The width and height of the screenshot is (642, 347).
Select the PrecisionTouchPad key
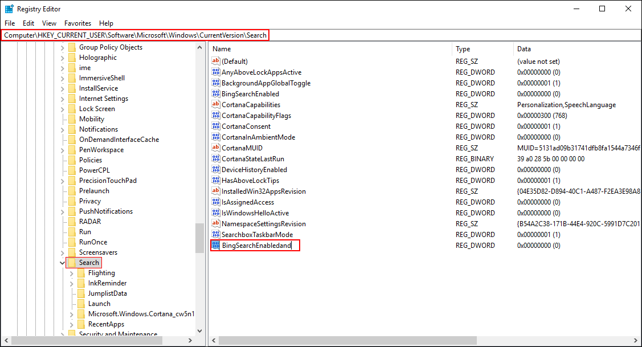coord(108,181)
